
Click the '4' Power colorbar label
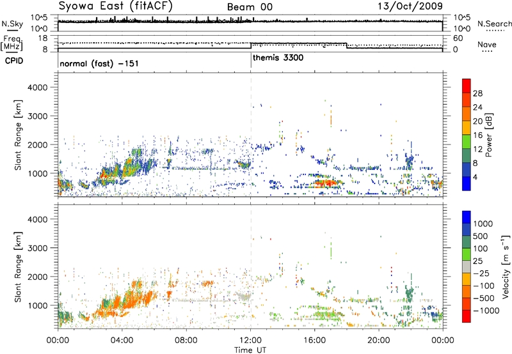tap(476, 178)
